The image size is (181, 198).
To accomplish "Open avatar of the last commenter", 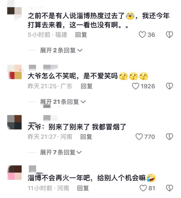I will [x=14, y=172].
